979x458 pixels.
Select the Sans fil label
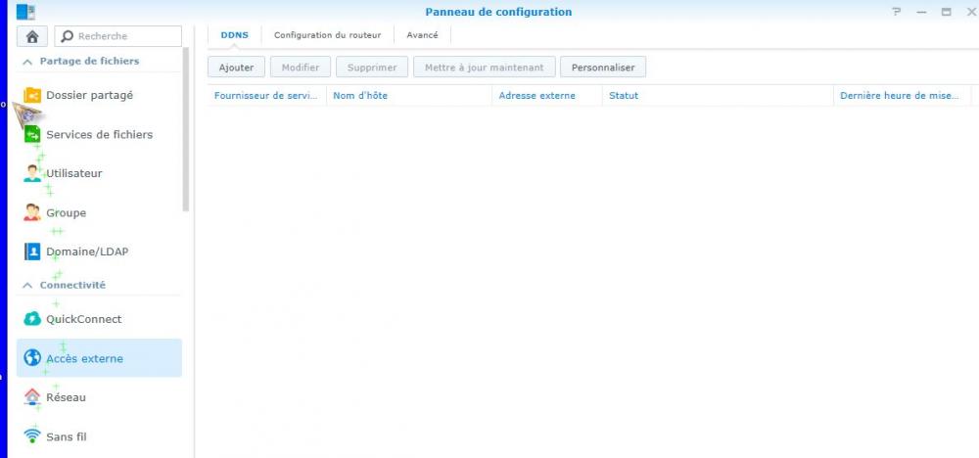(67, 436)
